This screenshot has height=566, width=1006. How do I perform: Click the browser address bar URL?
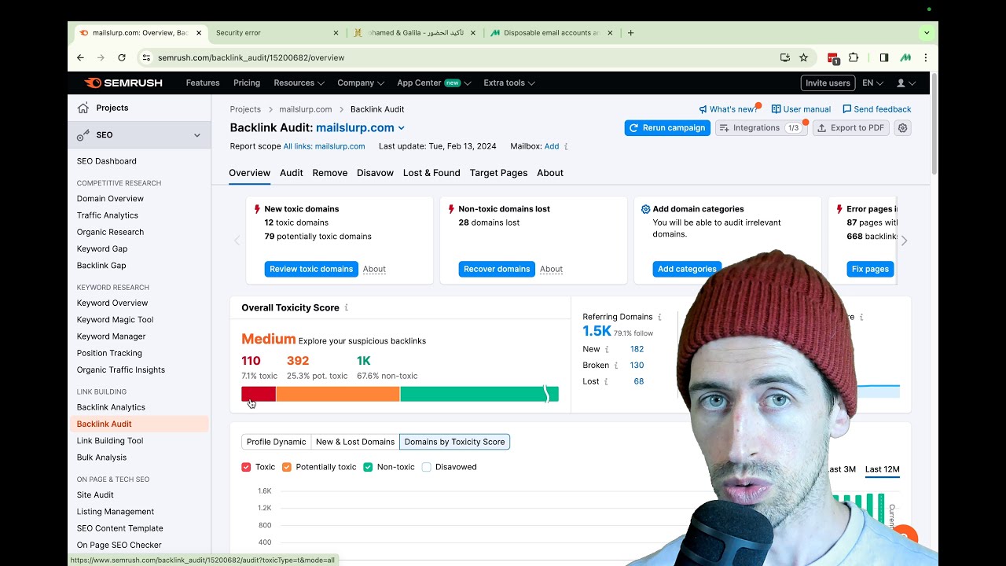click(x=251, y=57)
